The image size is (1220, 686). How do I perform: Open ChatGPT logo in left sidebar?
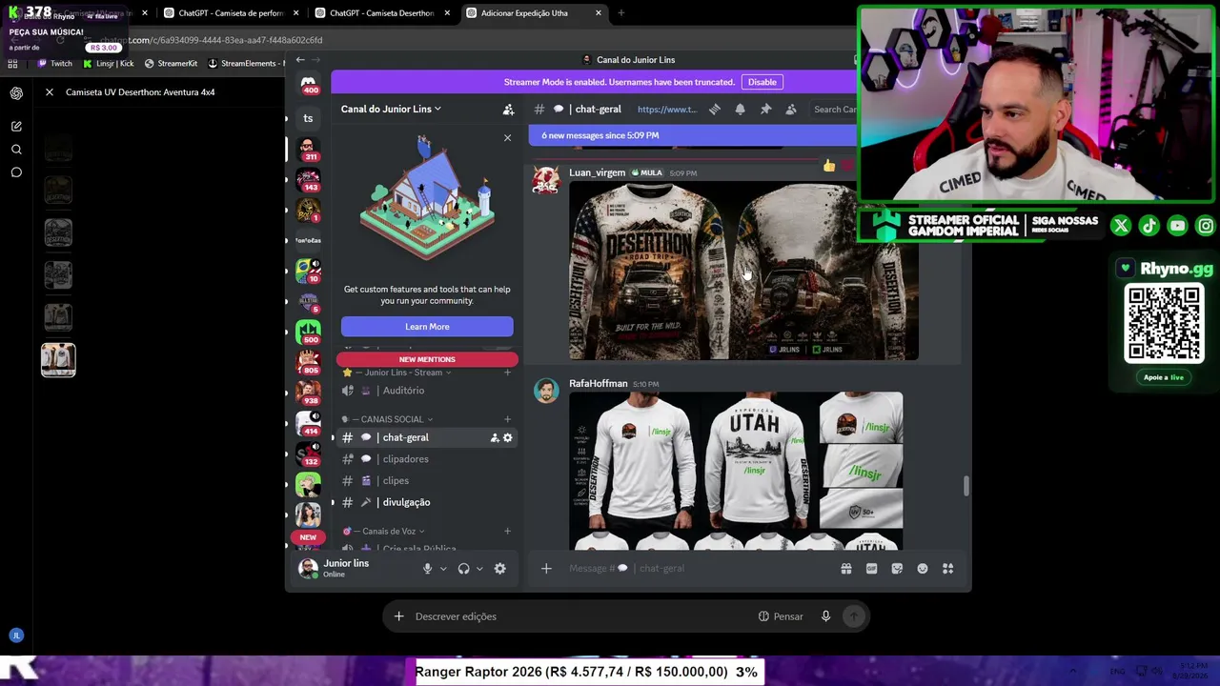[16, 93]
